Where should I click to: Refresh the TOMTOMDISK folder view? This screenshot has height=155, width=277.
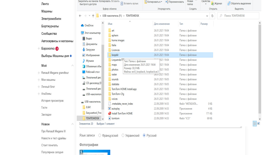click(x=212, y=16)
